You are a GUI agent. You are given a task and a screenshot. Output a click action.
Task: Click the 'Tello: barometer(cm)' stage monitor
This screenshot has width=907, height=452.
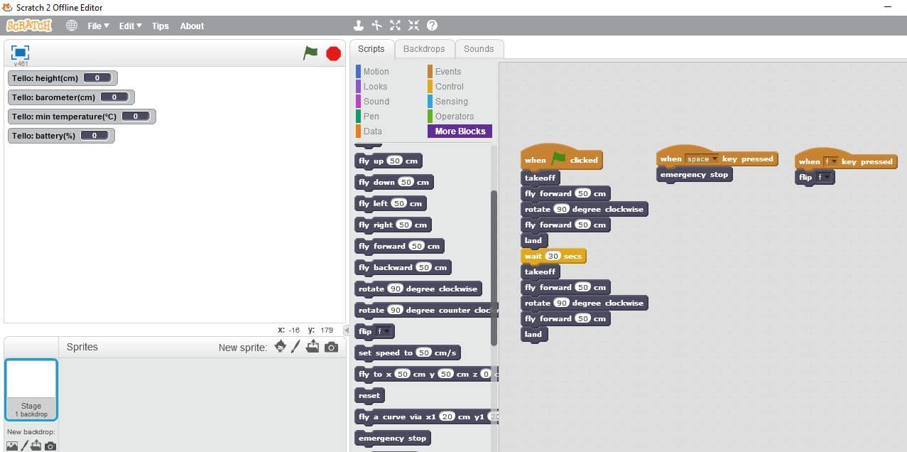click(x=71, y=97)
